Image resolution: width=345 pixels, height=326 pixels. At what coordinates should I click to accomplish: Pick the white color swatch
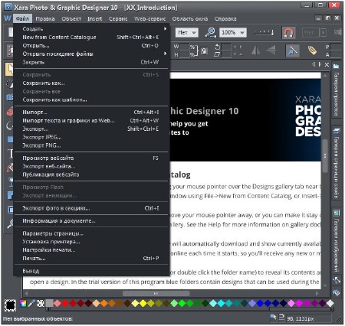coord(330,303)
